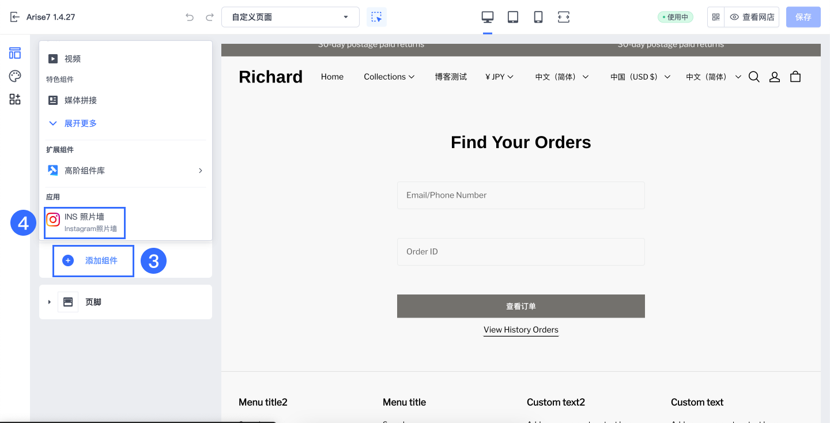Expand 展开更多 to show more components
Screen dimensions: 830x423
pos(80,123)
